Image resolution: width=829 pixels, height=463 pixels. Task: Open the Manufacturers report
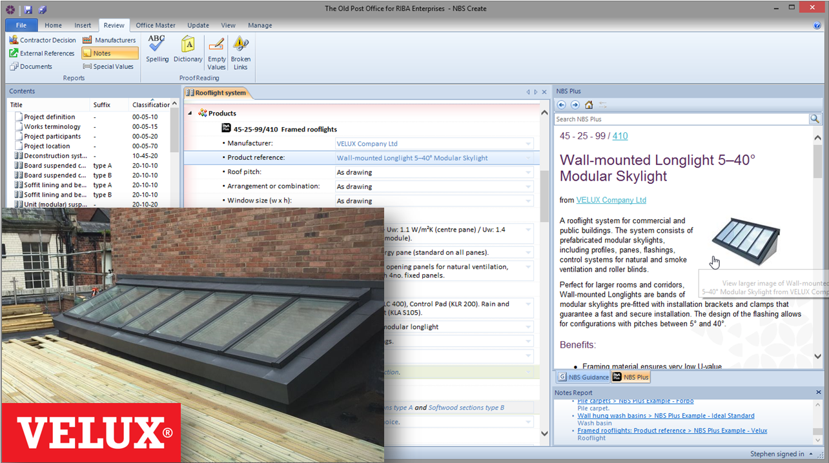pyautogui.click(x=110, y=40)
